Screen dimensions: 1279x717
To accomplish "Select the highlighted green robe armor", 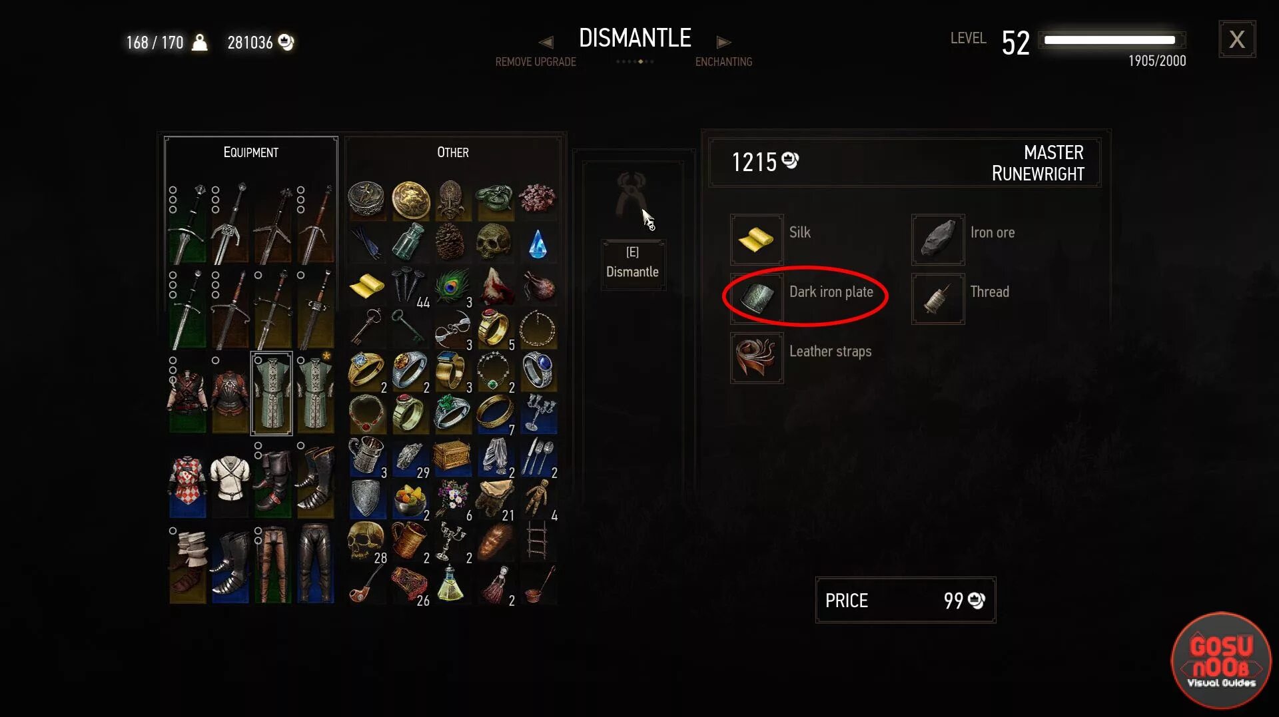I will coord(271,393).
